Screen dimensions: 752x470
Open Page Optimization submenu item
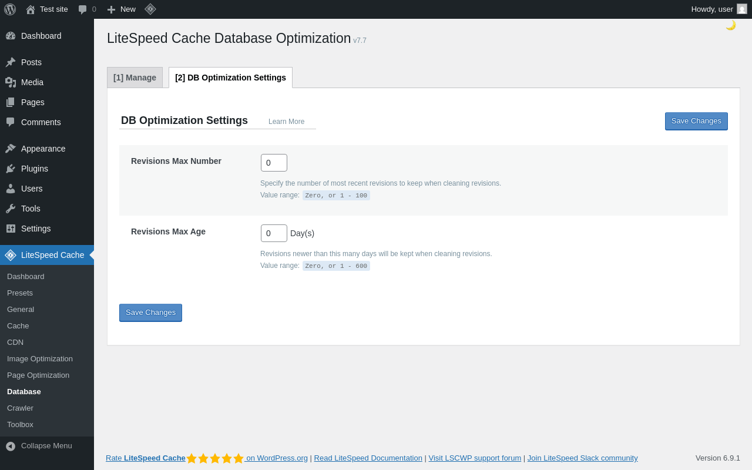tap(47, 375)
